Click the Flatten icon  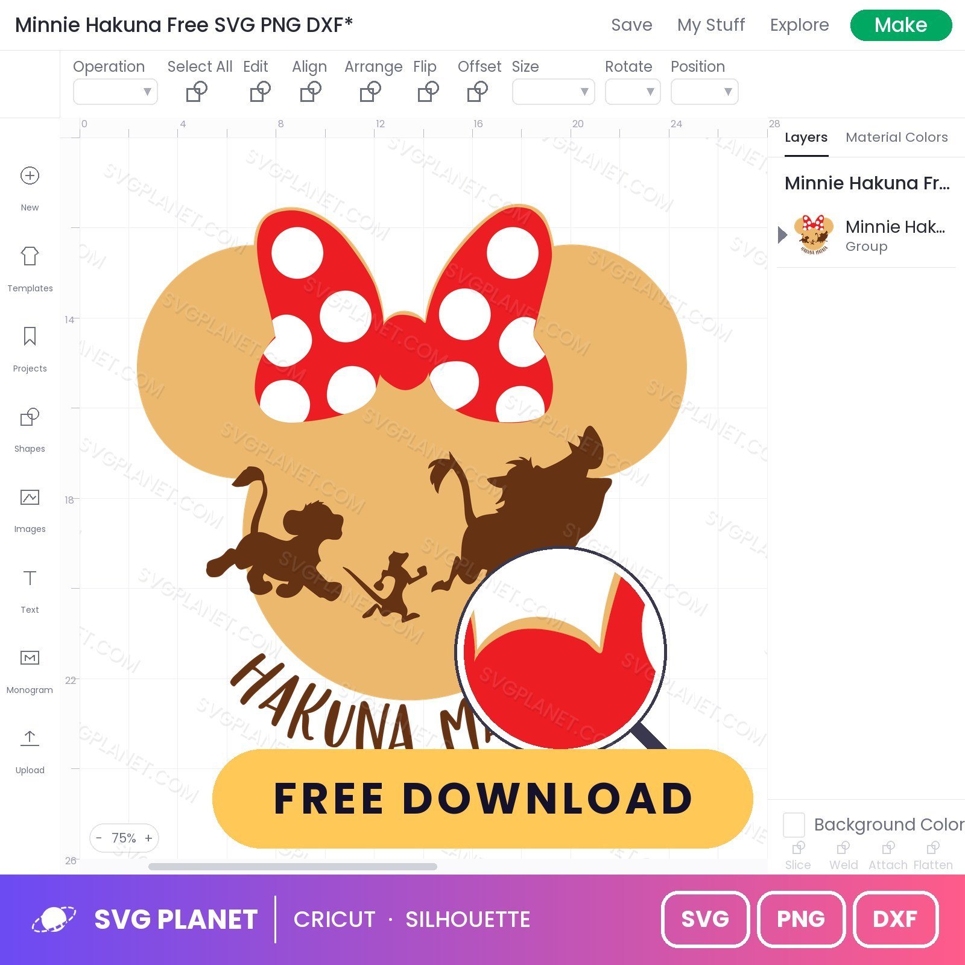pos(932,847)
